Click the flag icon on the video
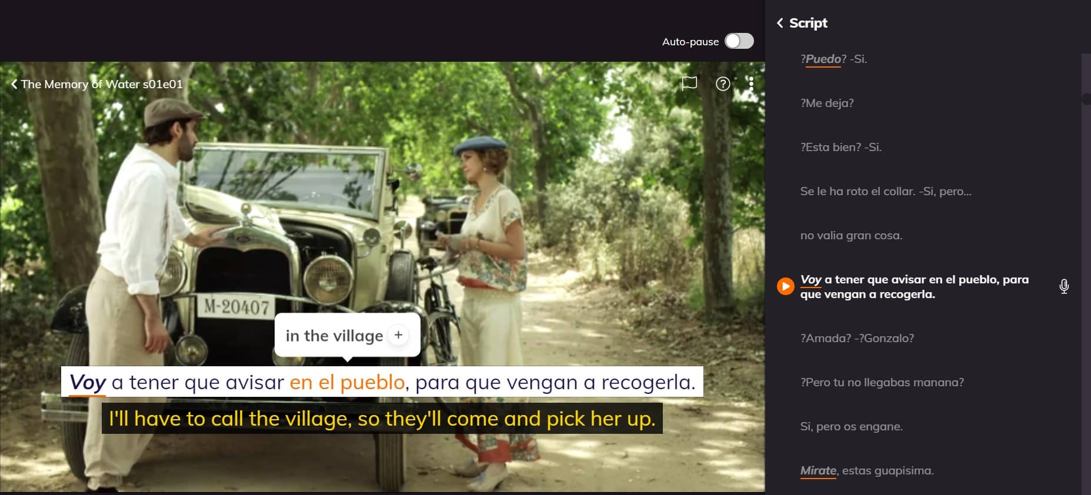Screen dimensions: 1091x495 (x=689, y=83)
